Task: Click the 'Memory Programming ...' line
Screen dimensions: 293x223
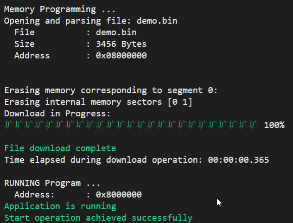Action: (x=60, y=9)
